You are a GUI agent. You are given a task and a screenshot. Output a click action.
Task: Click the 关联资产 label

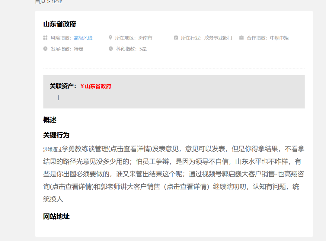click(x=63, y=86)
